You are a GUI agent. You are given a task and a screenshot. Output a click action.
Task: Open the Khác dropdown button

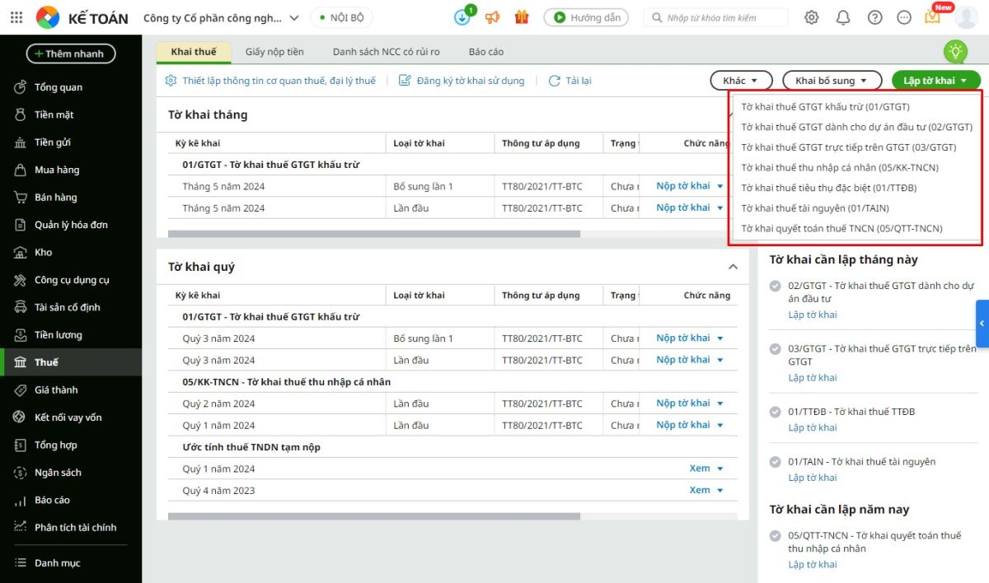pos(740,81)
